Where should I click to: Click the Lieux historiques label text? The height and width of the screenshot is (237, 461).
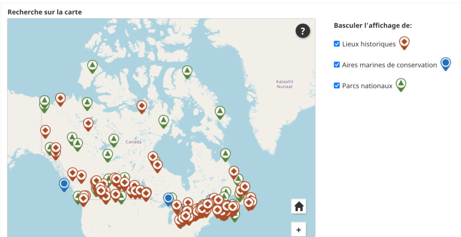click(x=369, y=44)
